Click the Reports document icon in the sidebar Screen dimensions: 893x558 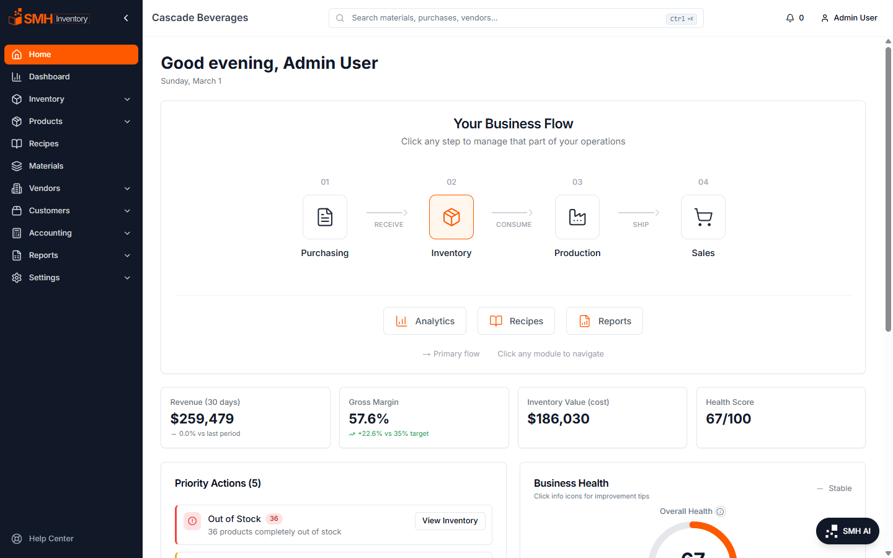(x=17, y=255)
